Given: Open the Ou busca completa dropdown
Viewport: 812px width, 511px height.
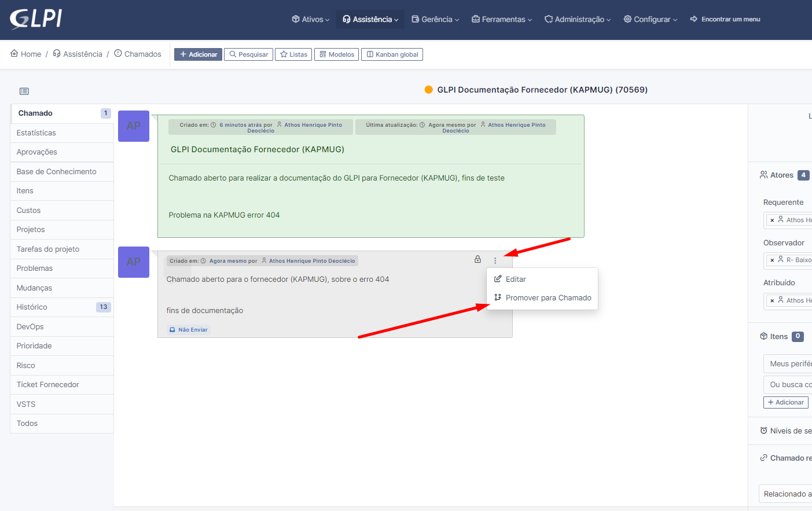Looking at the screenshot, I should coord(788,384).
